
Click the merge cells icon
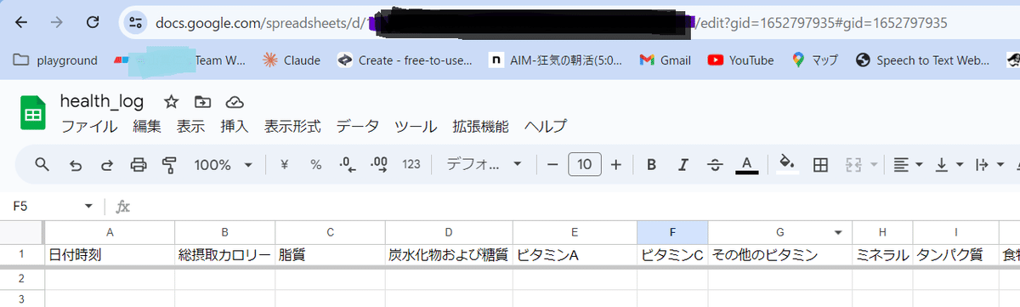tap(853, 165)
